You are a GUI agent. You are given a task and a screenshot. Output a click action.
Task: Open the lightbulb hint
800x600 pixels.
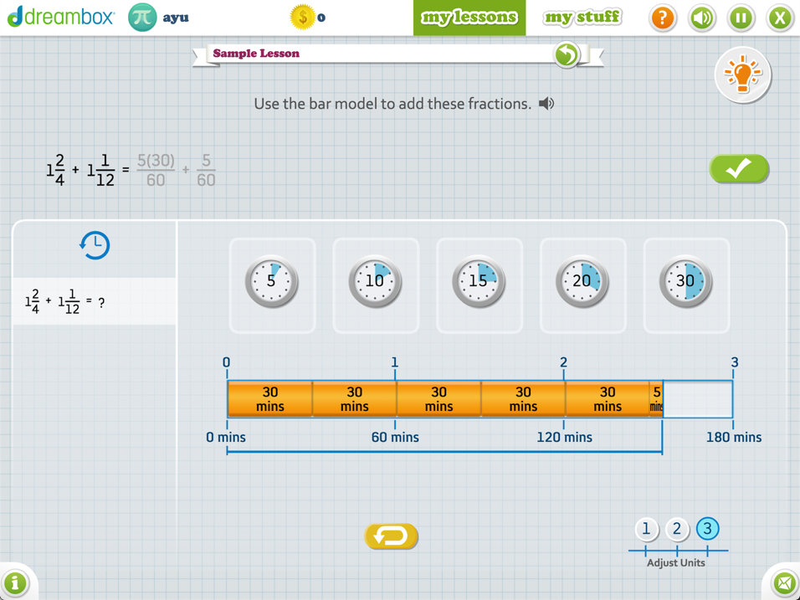742,75
